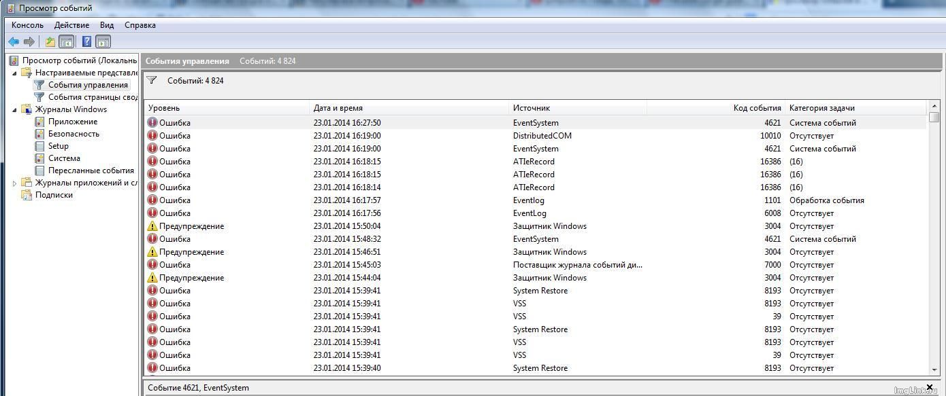The width and height of the screenshot is (946, 396).
Task: Select the Подписки tree item
Action: point(54,195)
